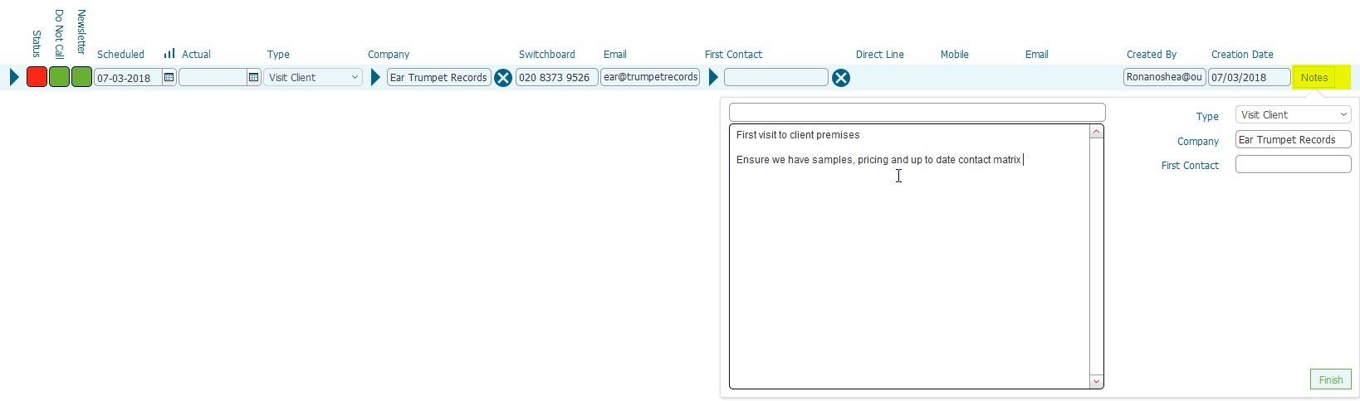Click the First Contact field in notes panel
The height and width of the screenshot is (401, 1360).
click(1293, 164)
